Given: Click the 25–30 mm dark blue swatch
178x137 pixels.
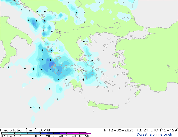Looking at the screenshot, I should 56,133.
